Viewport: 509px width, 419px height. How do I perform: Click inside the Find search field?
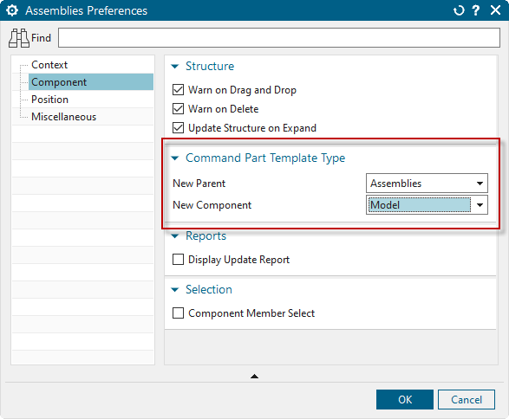pos(279,38)
